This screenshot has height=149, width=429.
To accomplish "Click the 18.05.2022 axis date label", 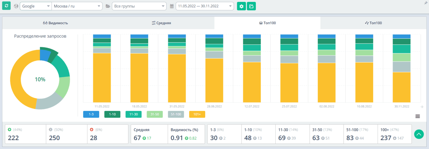I will [139, 106].
